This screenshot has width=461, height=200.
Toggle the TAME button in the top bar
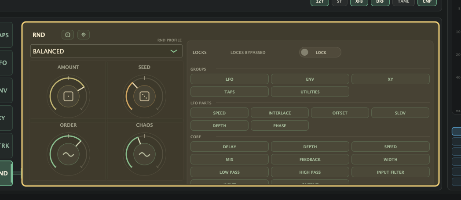[403, 2]
